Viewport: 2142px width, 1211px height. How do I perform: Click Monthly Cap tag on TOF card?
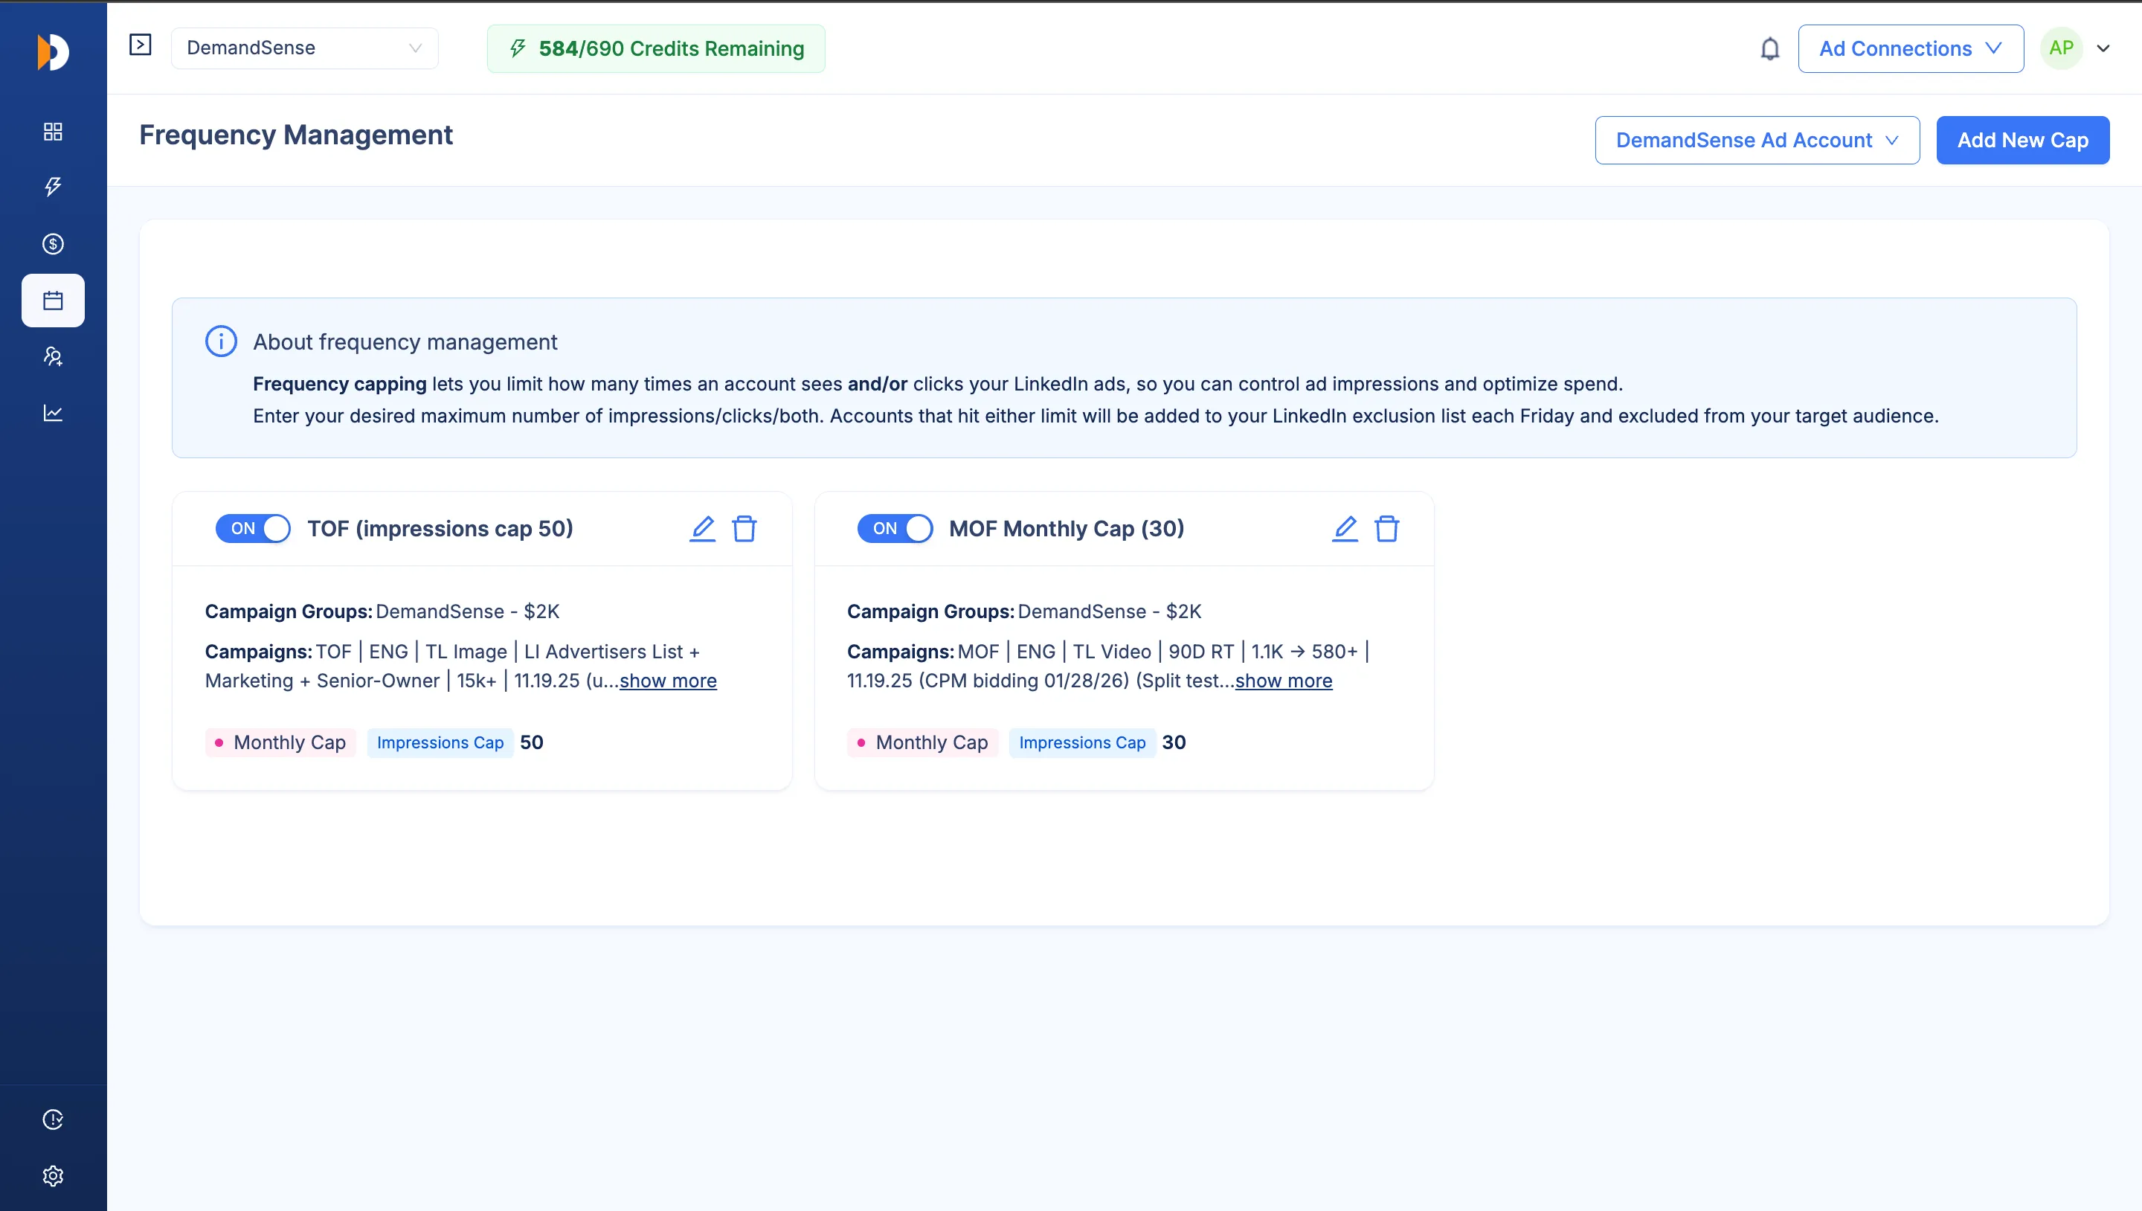[x=280, y=742]
